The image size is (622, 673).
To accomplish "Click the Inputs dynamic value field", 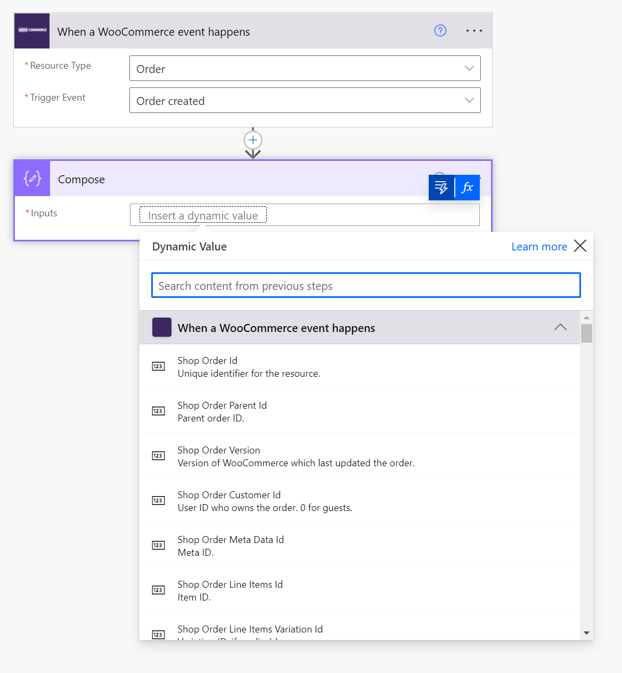I will pos(305,214).
